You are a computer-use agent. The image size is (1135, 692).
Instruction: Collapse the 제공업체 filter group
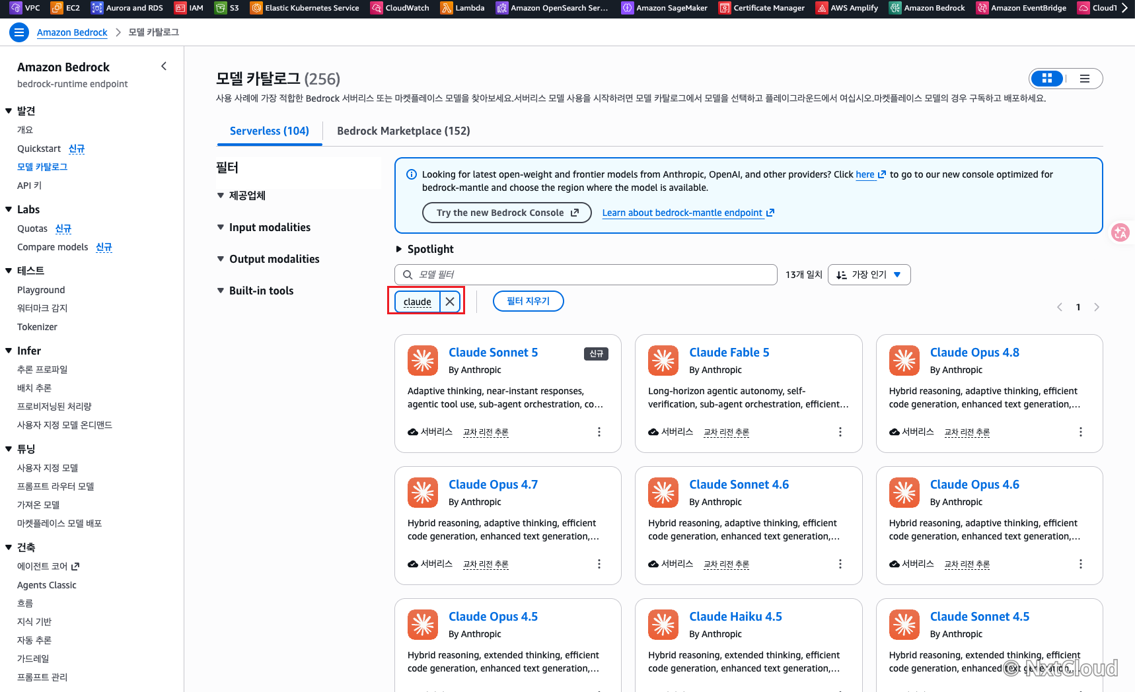tap(221, 195)
